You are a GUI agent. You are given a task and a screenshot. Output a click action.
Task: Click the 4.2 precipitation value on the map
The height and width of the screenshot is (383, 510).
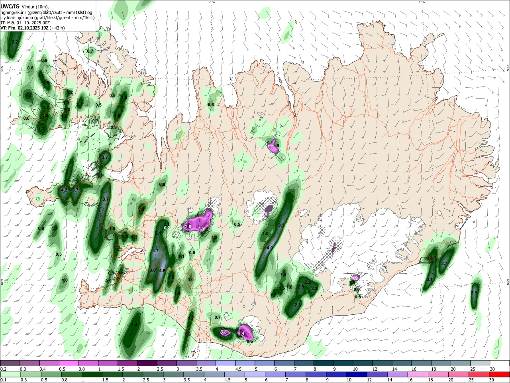(64, 190)
